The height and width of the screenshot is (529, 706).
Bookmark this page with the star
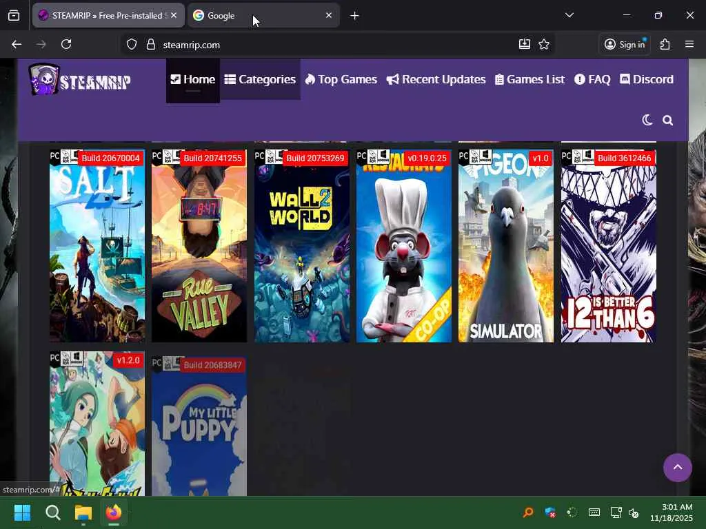pyautogui.click(x=544, y=44)
